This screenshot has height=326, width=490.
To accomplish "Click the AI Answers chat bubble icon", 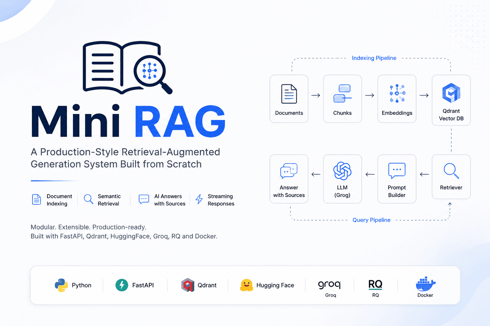I will pyautogui.click(x=144, y=199).
